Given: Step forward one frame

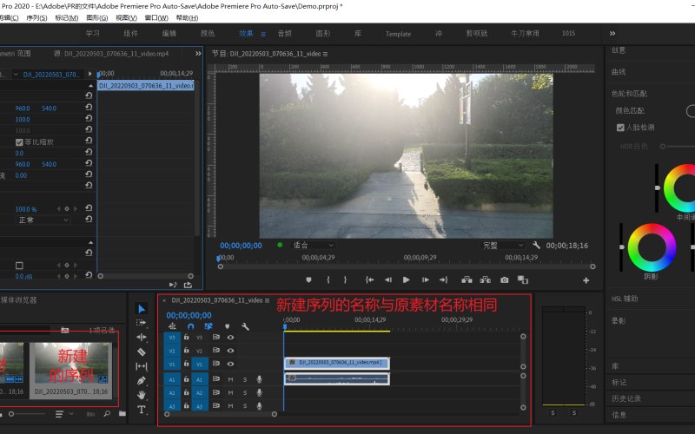Looking at the screenshot, I should click(425, 279).
